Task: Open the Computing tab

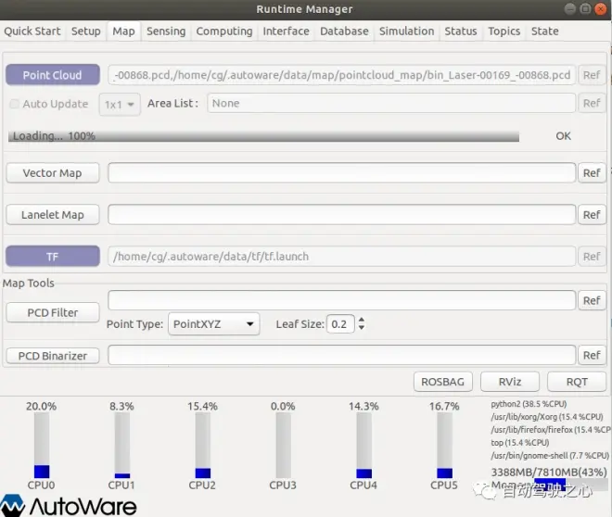Action: point(224,32)
